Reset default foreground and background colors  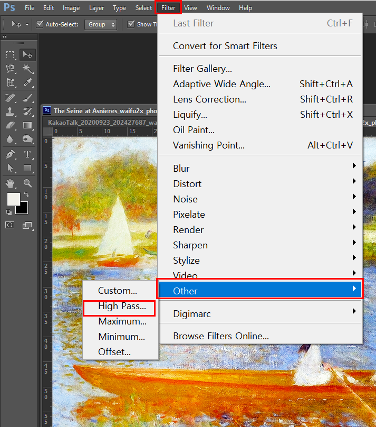tap(9, 212)
